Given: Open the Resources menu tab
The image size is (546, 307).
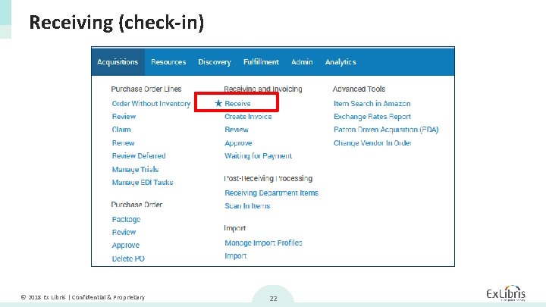Looking at the screenshot, I should click(168, 62).
